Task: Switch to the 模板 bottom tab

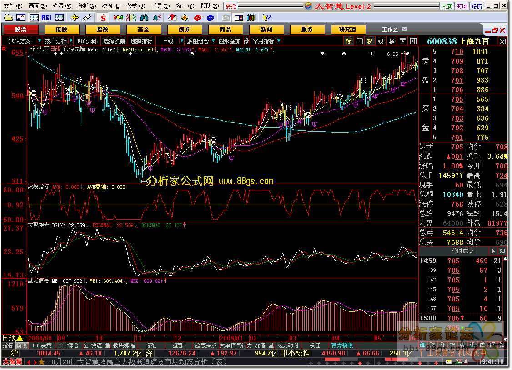Action: pos(22,345)
